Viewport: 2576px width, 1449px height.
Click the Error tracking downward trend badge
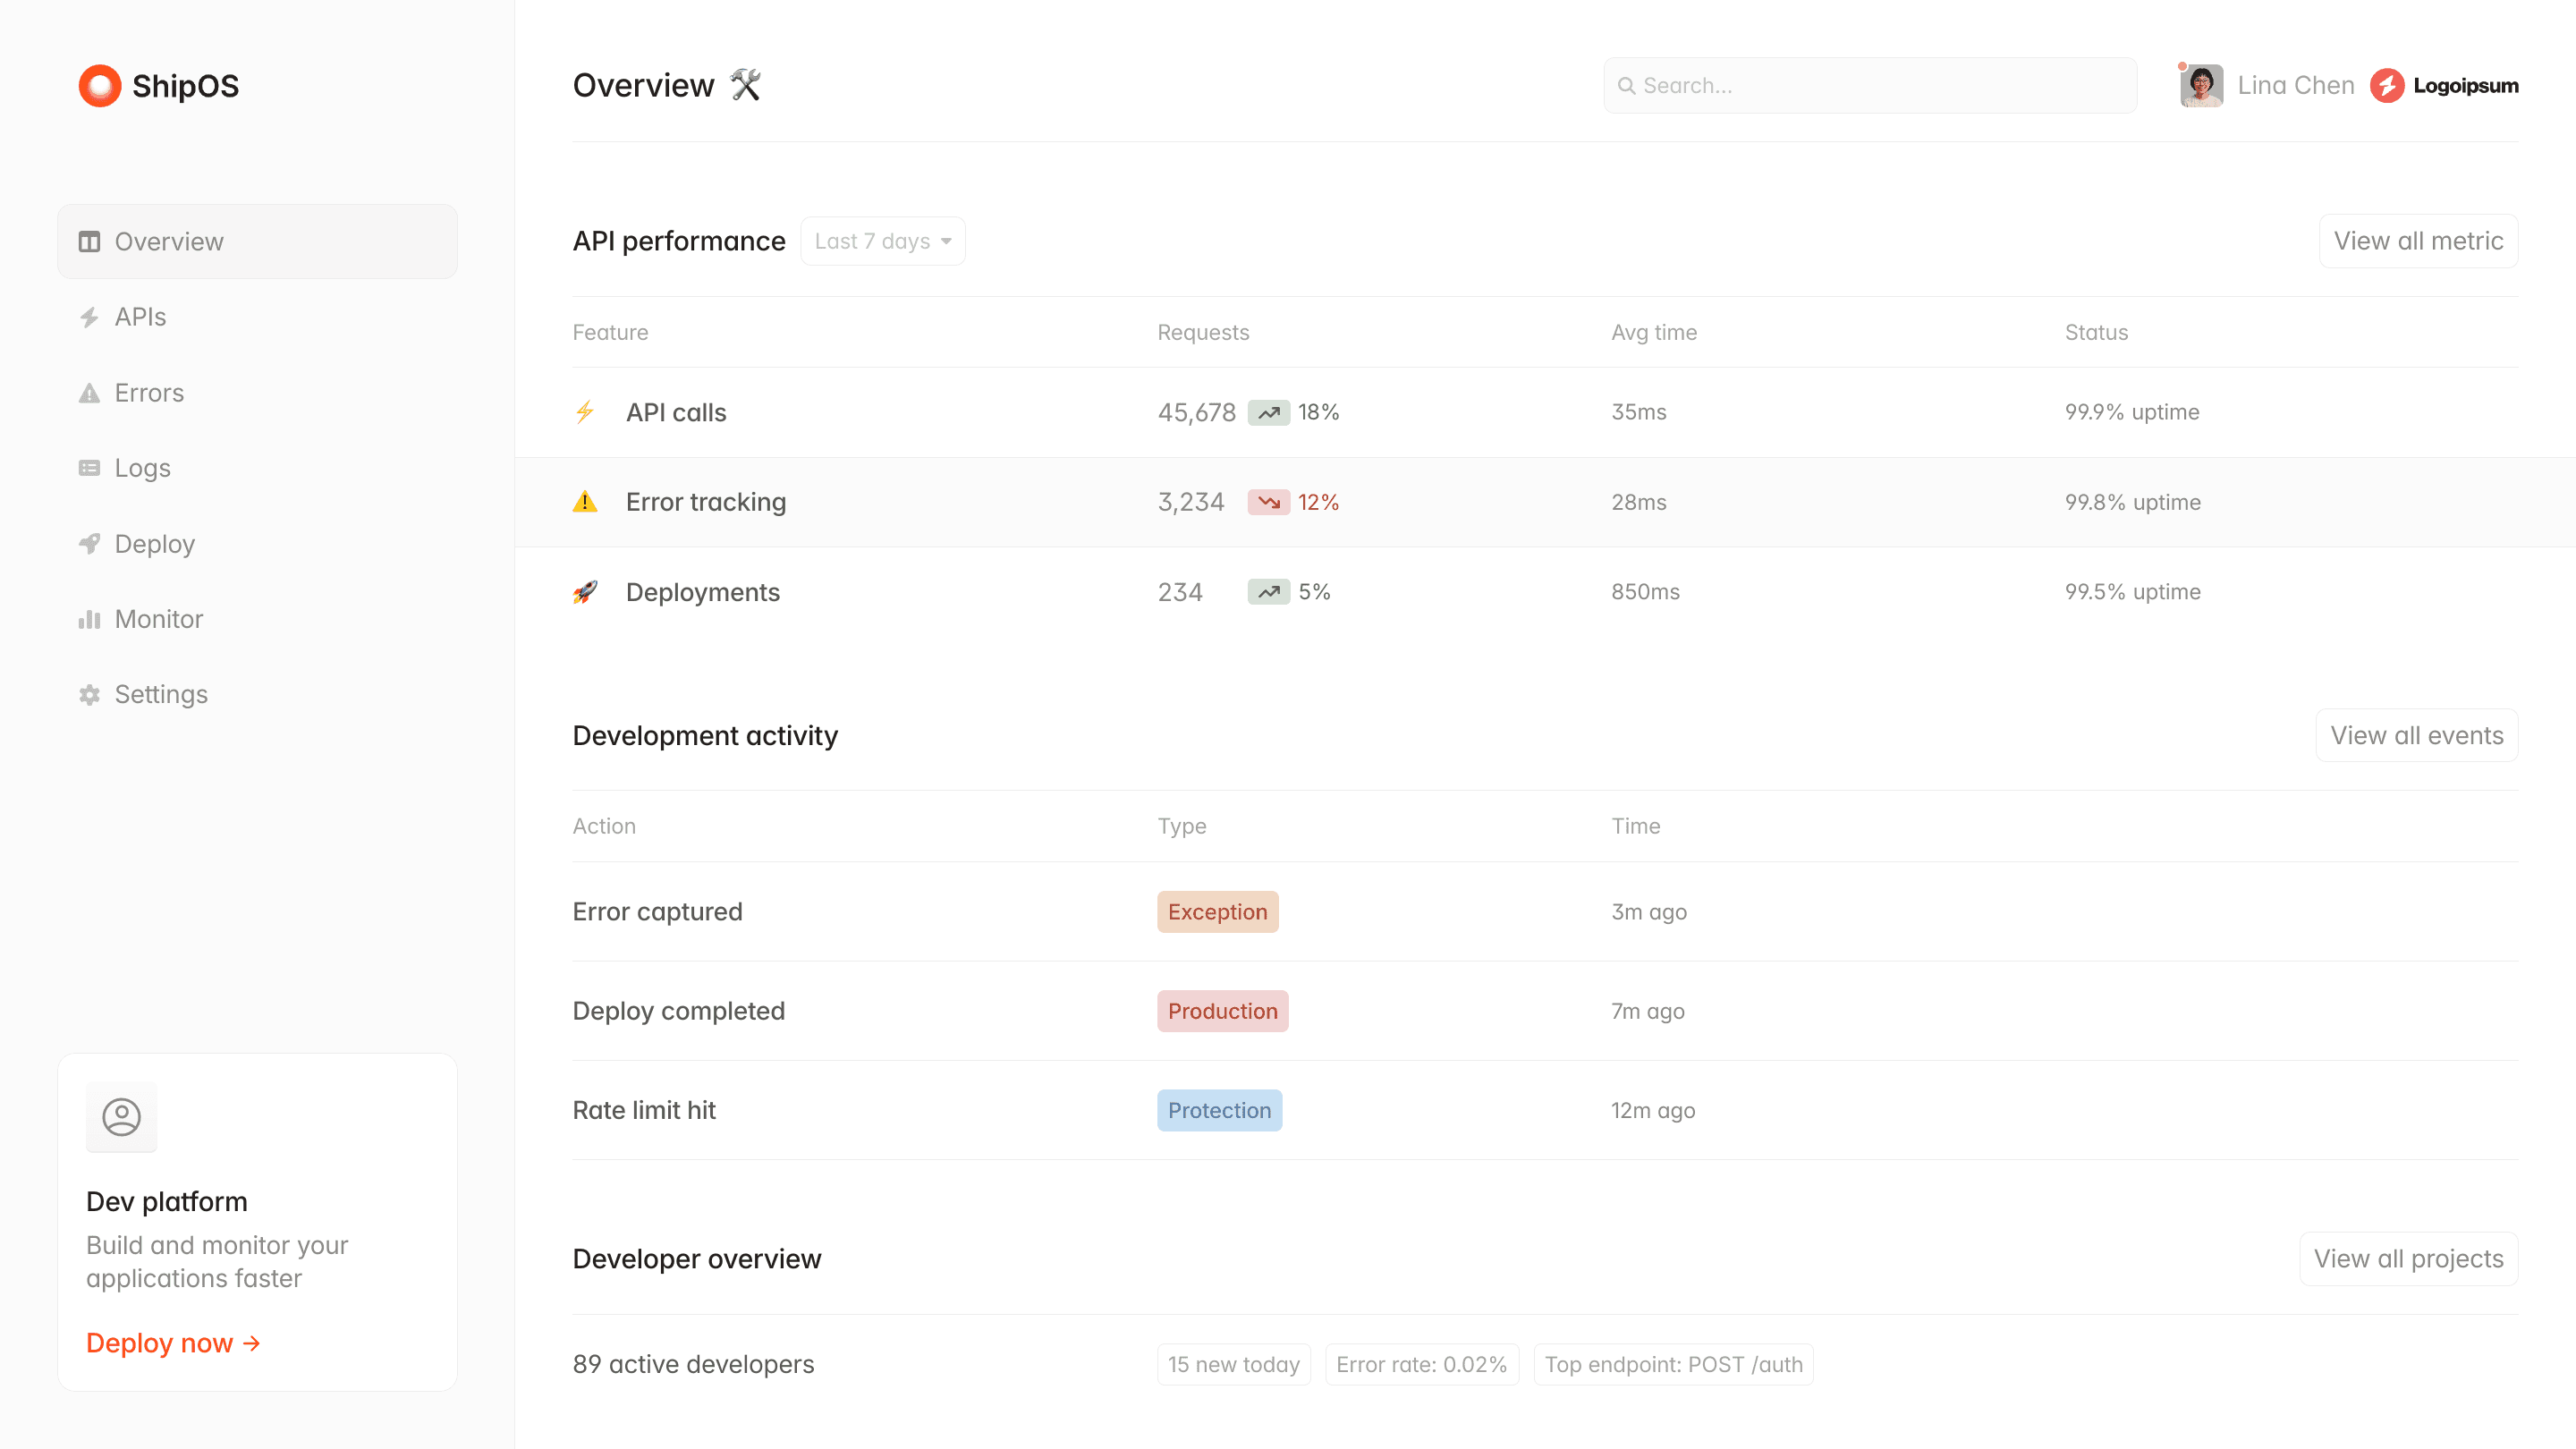[1268, 502]
